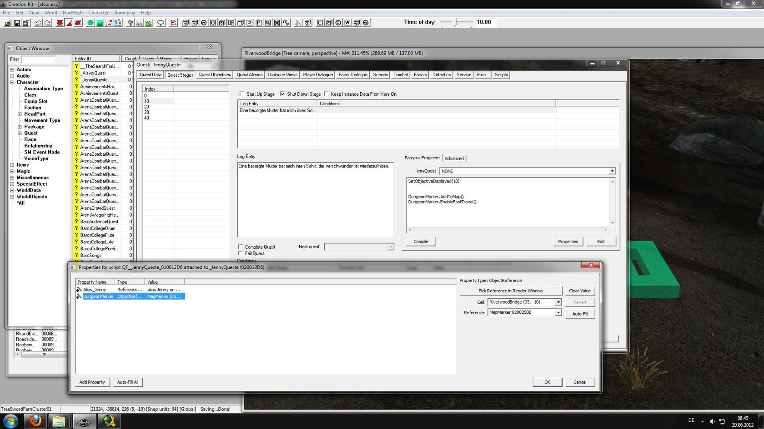
Task: Expand the Actors tree node
Action: coord(12,69)
